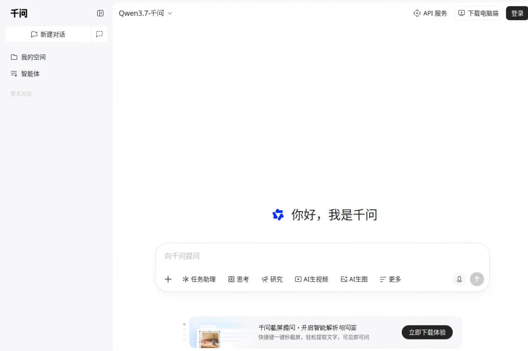Expand the Qwen3.7-千问 model dropdown

tap(146, 13)
